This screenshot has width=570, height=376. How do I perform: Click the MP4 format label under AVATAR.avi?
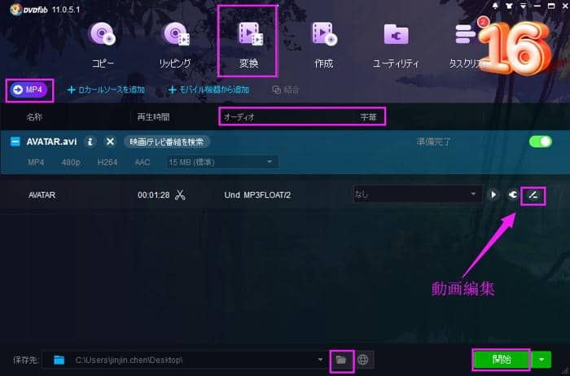(36, 163)
